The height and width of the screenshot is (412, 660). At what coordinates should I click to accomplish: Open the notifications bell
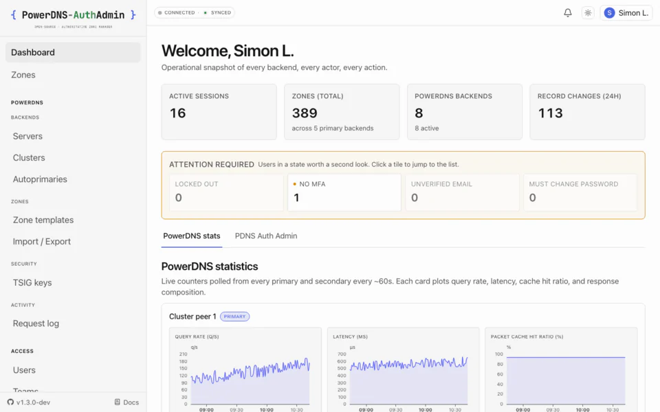pyautogui.click(x=567, y=12)
